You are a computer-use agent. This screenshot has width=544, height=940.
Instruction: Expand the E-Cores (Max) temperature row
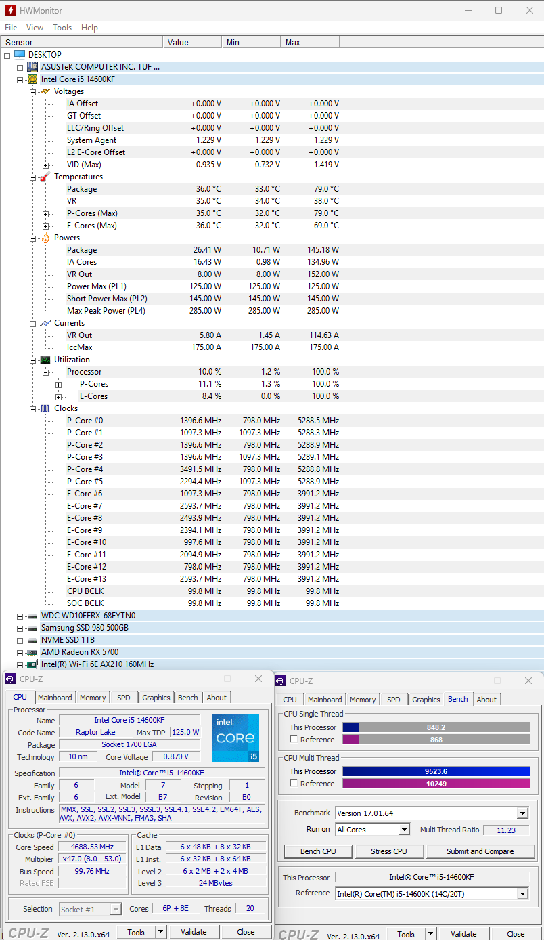[x=46, y=226]
